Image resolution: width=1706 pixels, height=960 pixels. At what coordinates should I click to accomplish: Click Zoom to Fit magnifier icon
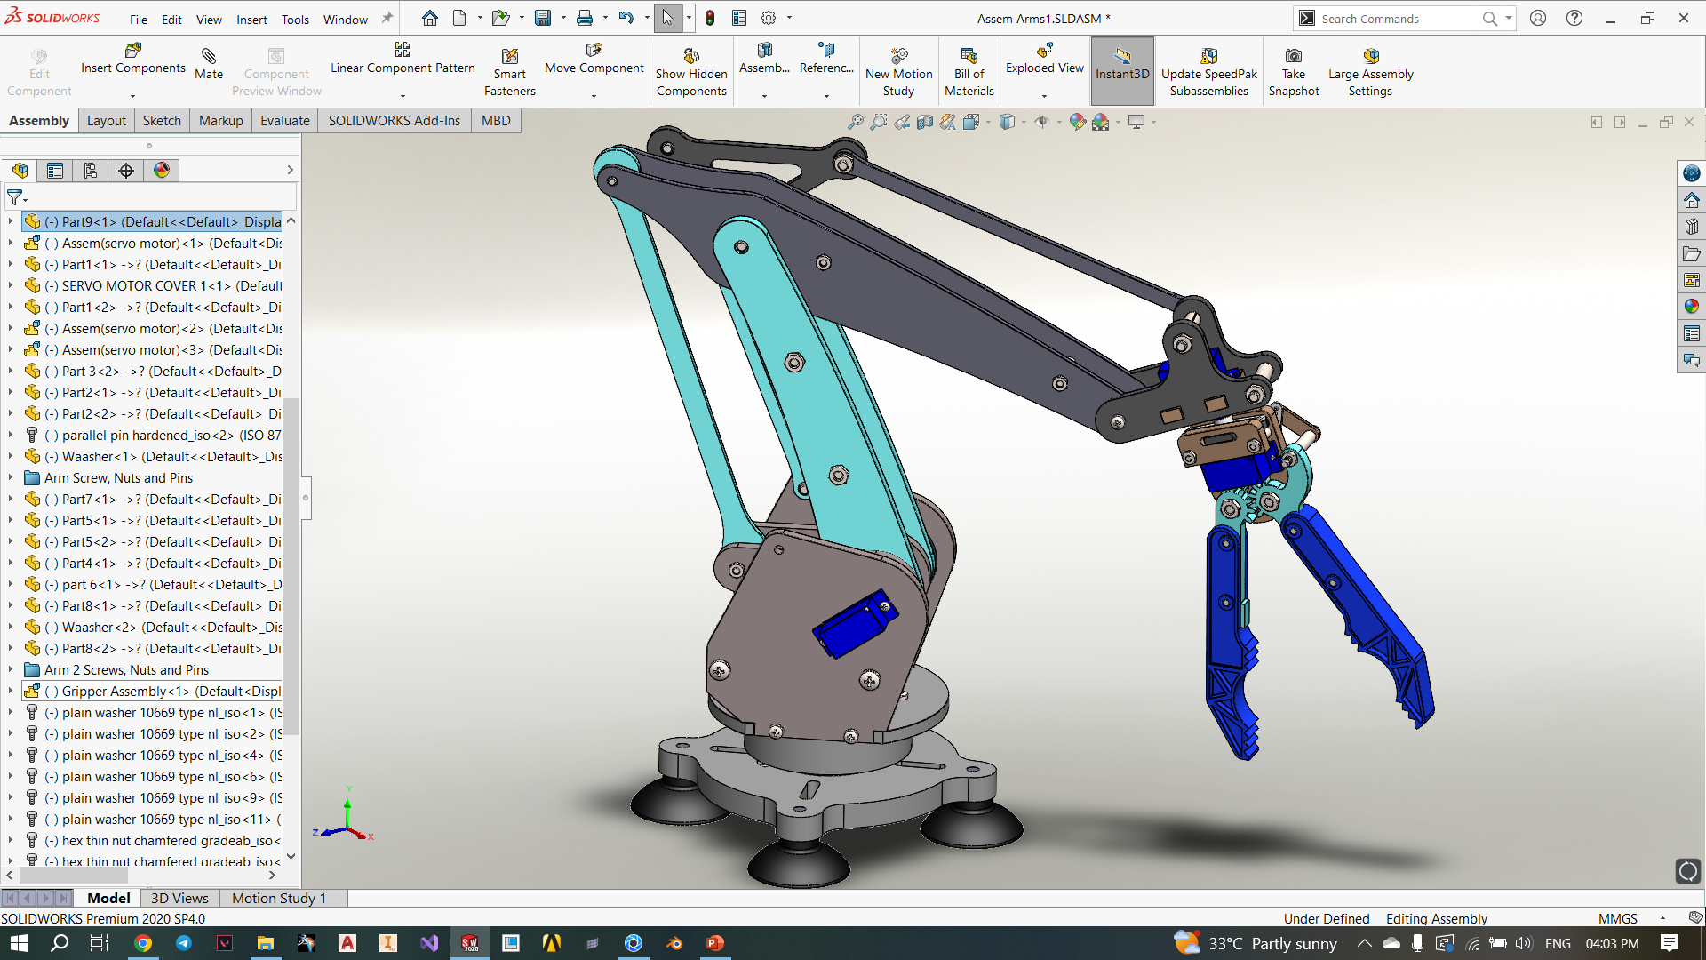855,122
